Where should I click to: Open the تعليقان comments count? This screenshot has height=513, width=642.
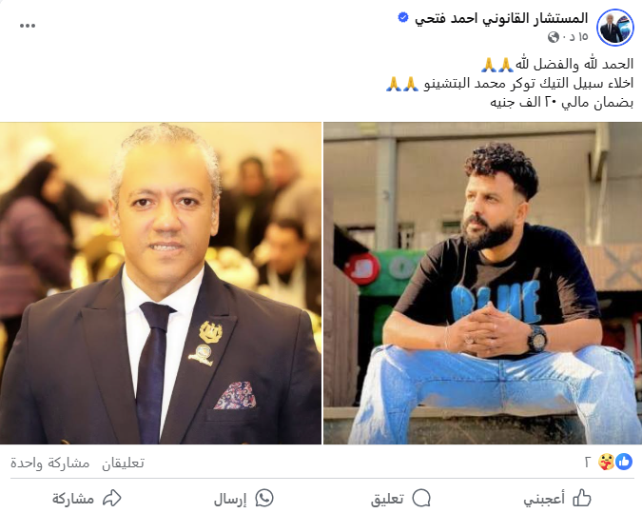(123, 463)
